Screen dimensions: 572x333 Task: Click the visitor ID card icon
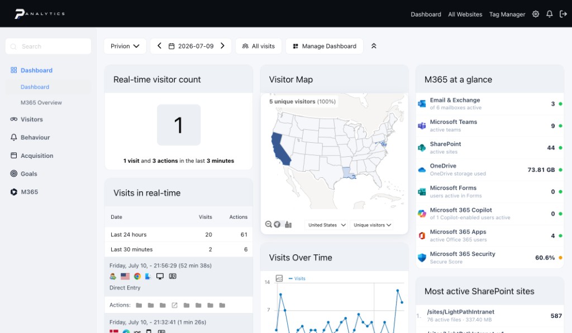[173, 276]
